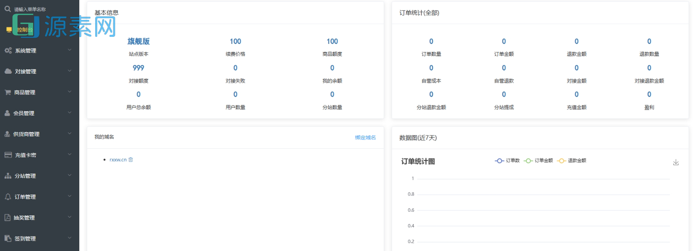Expand the 商品管理 menu chevron
Image resolution: width=694 pixels, height=251 pixels.
click(x=70, y=92)
